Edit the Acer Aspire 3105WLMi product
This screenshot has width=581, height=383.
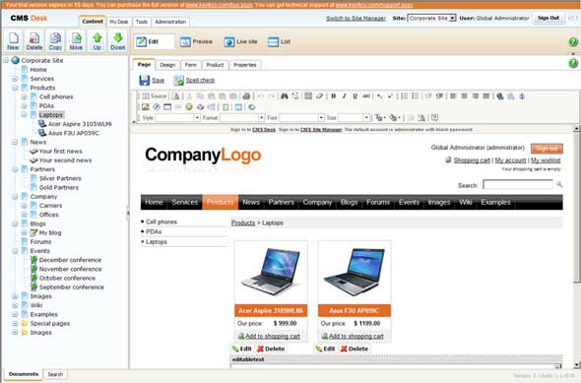coord(241,349)
